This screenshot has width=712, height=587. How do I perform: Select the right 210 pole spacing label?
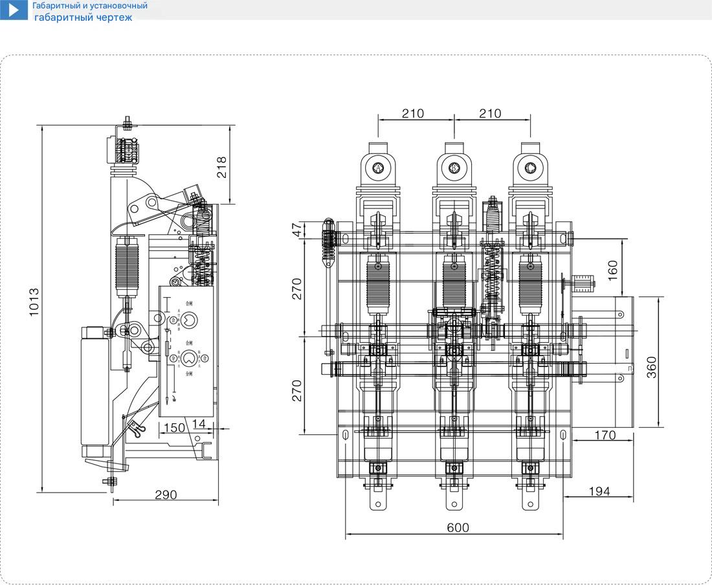tap(490, 113)
